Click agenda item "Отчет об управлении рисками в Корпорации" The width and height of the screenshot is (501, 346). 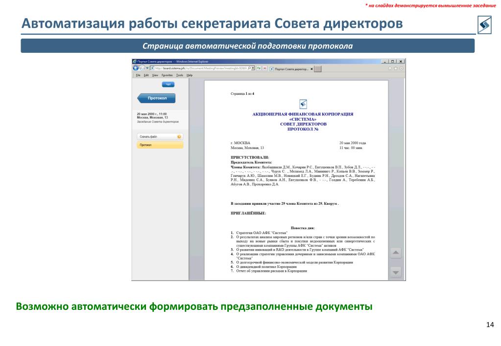click(272, 271)
